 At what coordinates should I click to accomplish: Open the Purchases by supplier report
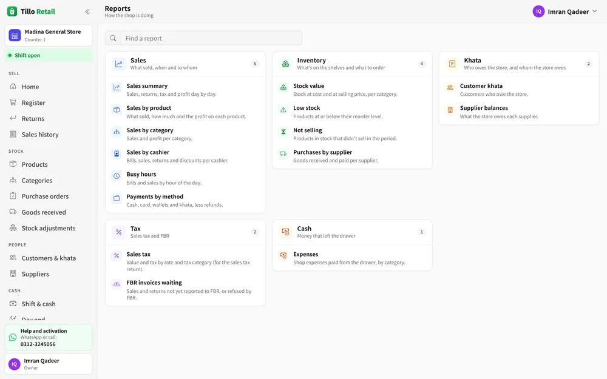coord(352,156)
